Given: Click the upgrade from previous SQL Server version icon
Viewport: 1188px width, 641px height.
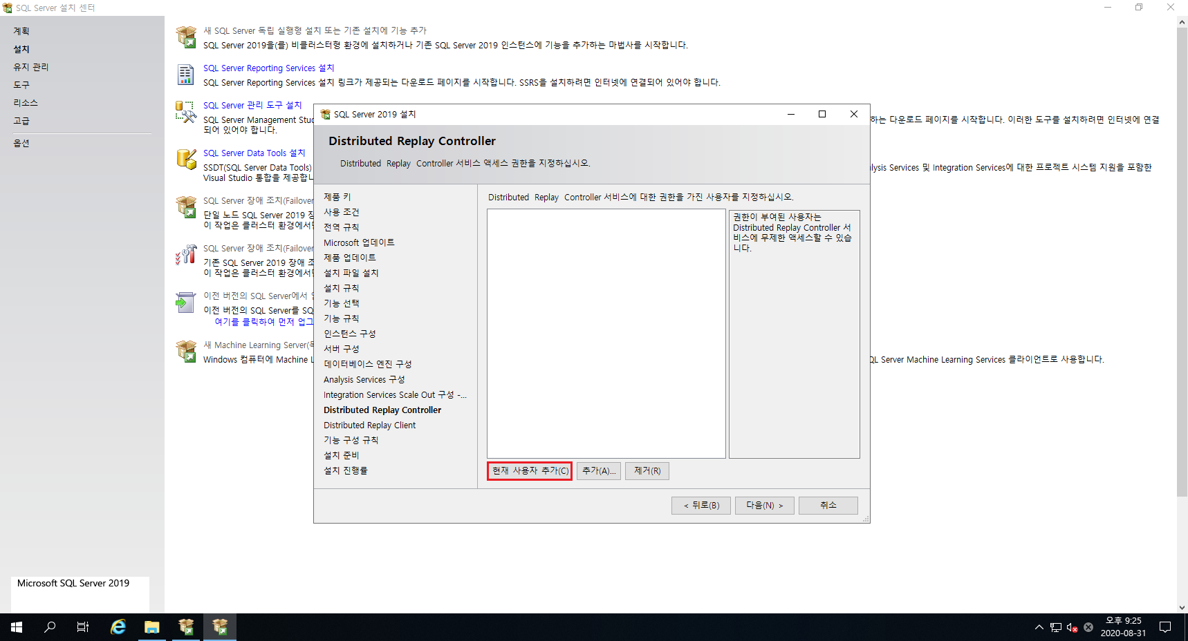Looking at the screenshot, I should coord(186,303).
